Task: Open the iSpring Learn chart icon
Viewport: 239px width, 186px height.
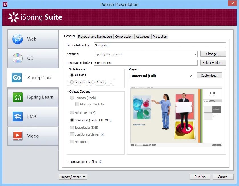Action: (17, 97)
